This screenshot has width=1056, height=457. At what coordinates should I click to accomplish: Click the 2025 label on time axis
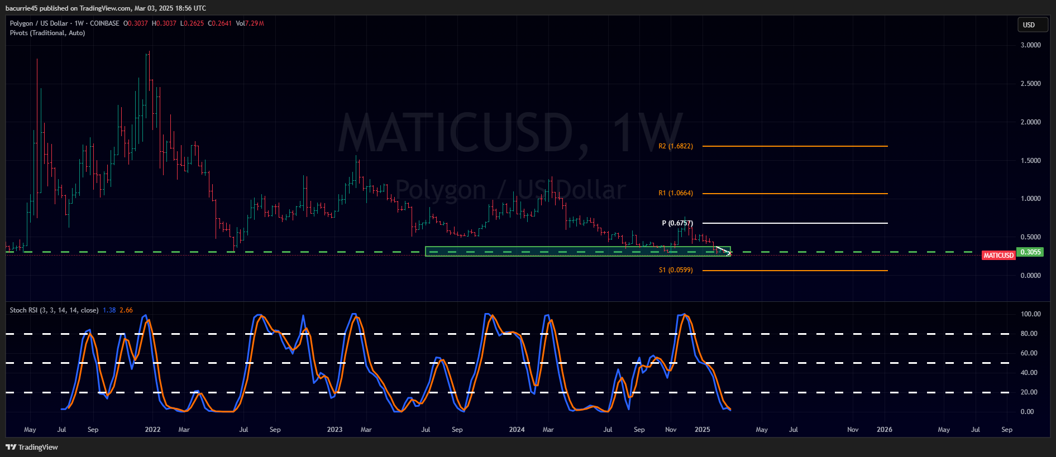[x=702, y=430]
